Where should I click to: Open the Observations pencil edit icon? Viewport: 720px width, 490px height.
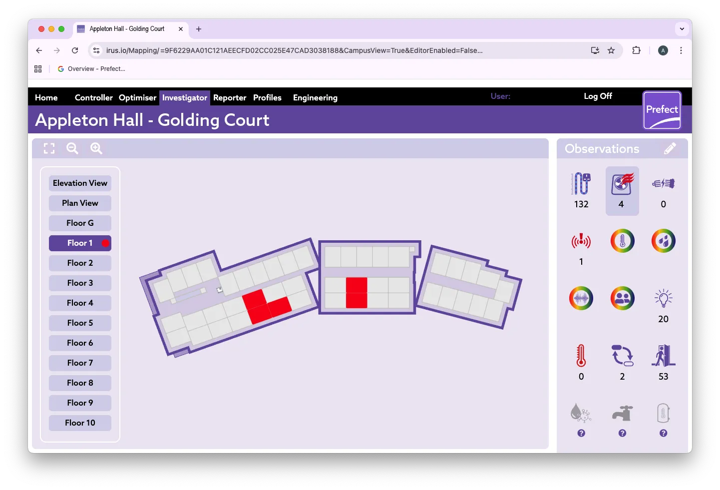coord(670,148)
